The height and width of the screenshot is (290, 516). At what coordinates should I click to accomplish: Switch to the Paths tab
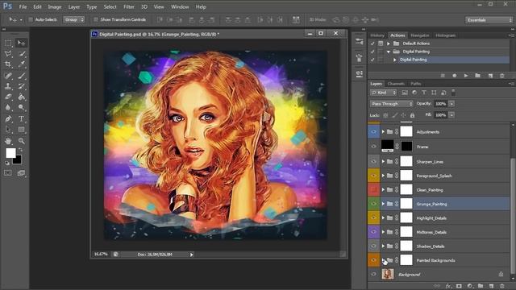pos(416,84)
